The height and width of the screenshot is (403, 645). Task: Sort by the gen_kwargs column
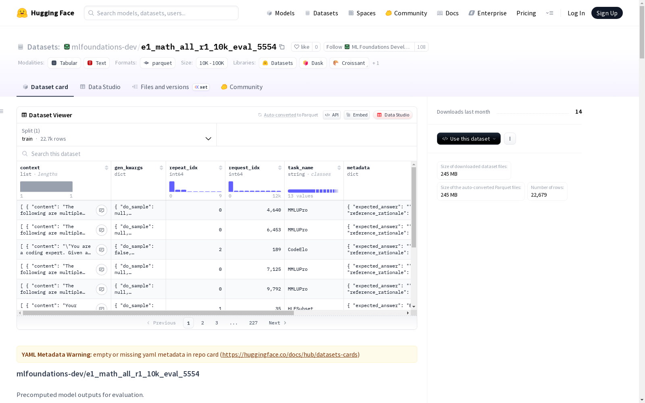tap(161, 168)
